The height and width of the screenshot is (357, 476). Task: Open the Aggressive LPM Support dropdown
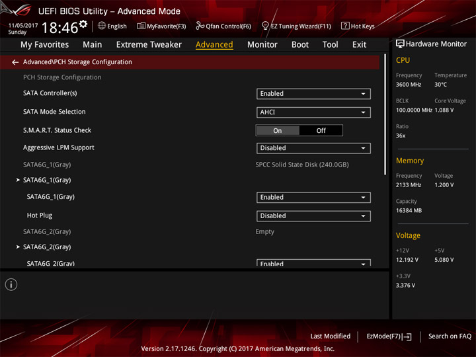click(x=313, y=148)
